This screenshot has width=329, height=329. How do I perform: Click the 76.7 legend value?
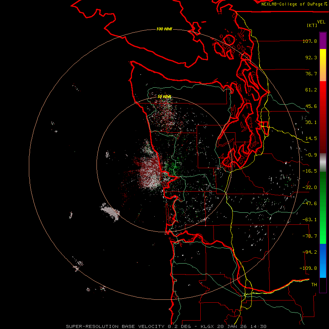(x=311, y=73)
